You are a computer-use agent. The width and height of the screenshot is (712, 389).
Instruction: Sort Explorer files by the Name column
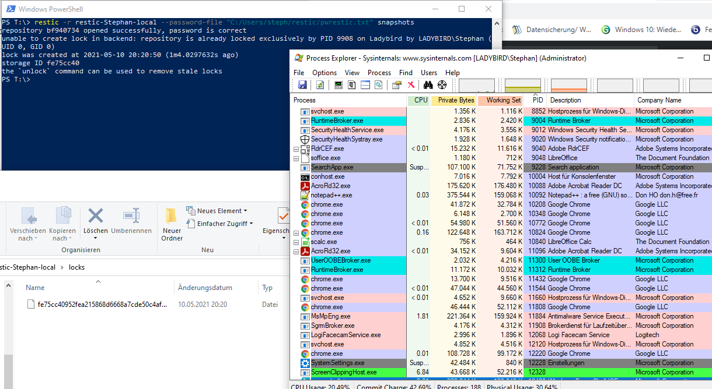pos(98,288)
